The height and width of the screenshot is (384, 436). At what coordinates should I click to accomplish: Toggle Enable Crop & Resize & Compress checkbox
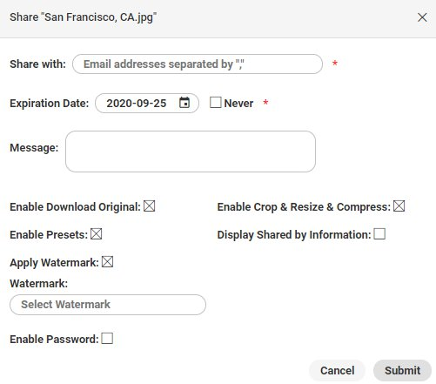399,206
